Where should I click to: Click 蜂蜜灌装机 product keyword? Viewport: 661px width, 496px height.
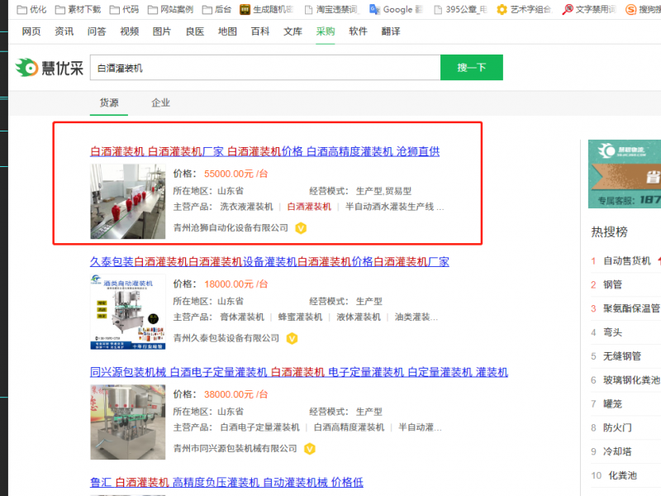(x=300, y=317)
